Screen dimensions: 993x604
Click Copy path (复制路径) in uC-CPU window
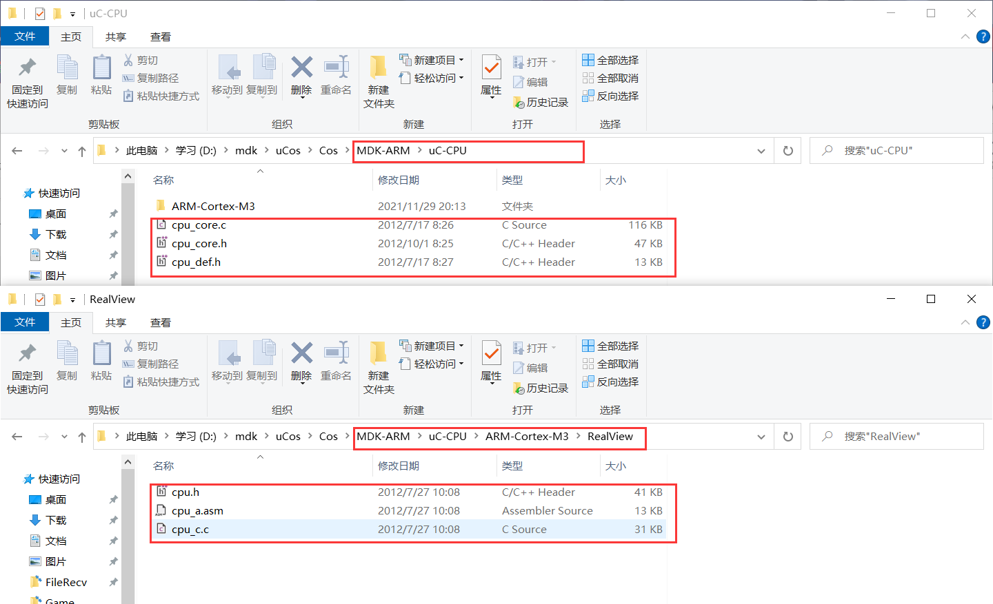(151, 79)
